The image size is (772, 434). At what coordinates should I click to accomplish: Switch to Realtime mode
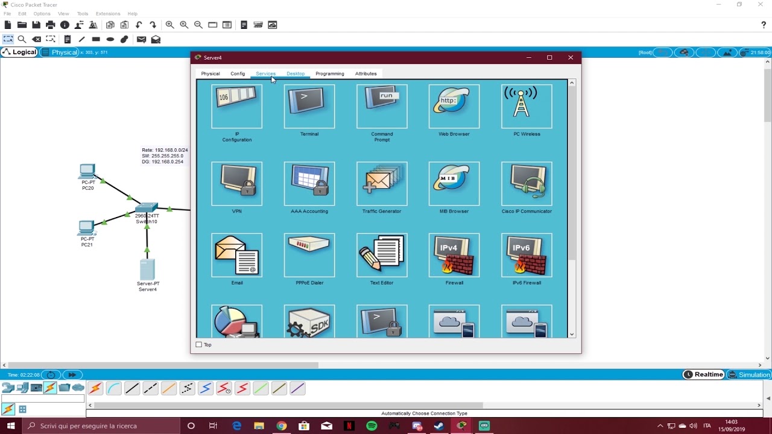click(x=703, y=375)
